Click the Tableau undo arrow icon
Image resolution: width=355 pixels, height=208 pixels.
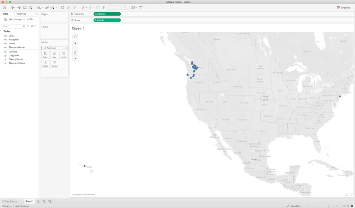coord(13,7)
